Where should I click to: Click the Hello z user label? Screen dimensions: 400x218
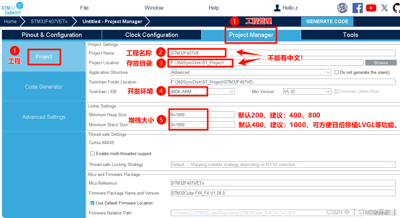coord(290,8)
